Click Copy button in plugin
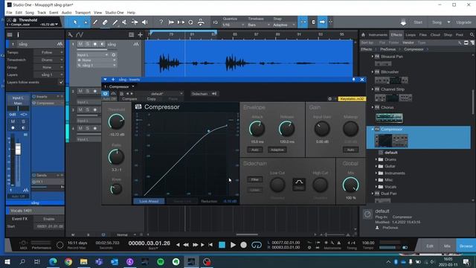 pos(151,99)
